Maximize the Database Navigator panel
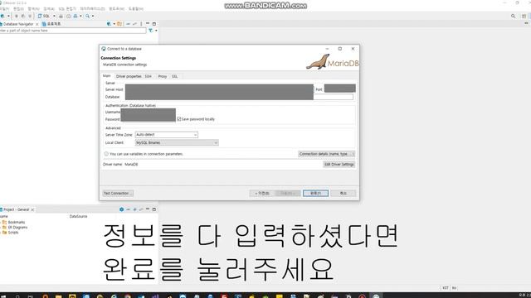 pyautogui.click(x=154, y=24)
